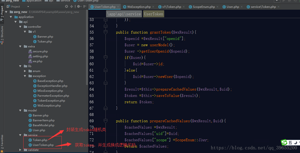Collapse the model folder arrow
The width and height of the screenshot is (300, 153).
click(20, 110)
